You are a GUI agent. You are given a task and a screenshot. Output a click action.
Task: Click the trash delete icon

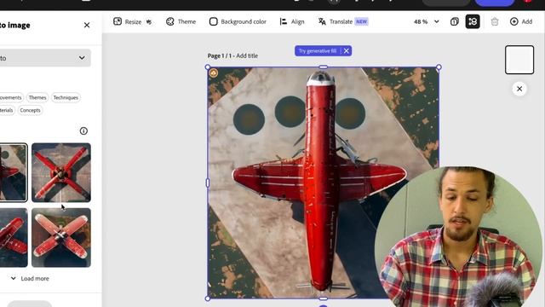[495, 21]
